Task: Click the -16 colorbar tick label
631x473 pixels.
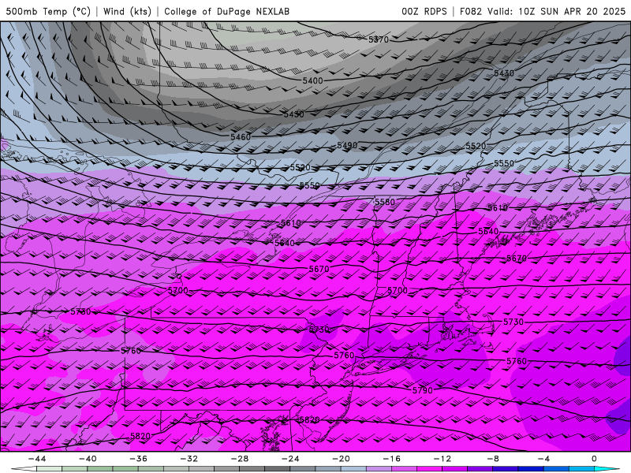Action: [x=392, y=459]
